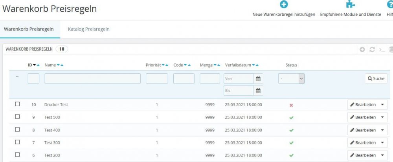This screenshot has height=162, width=393.
Task: Sort Code column descending arrow
Action: (x=185, y=65)
